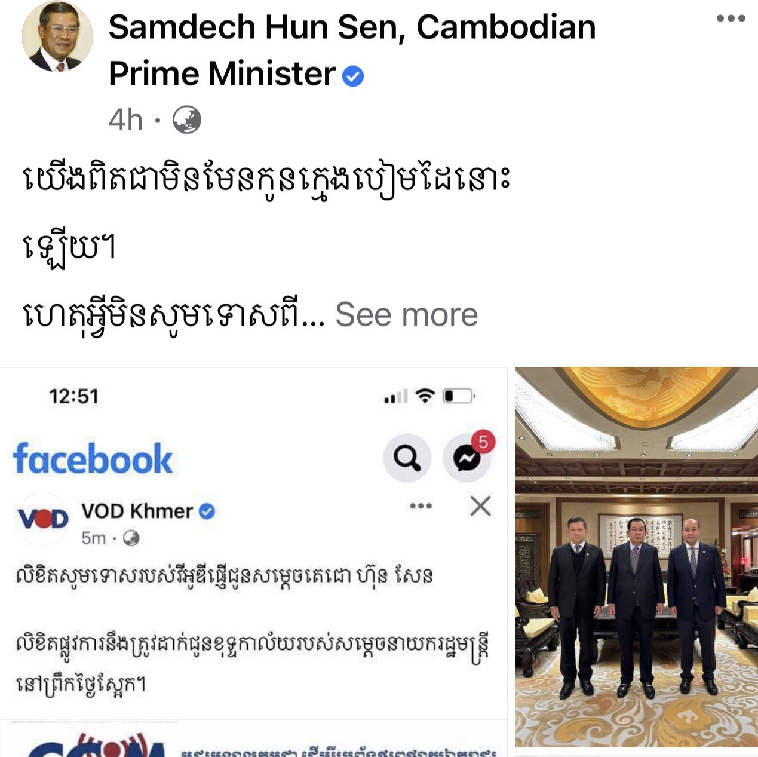Open Samdech Hun Sen page name link

tap(352, 50)
